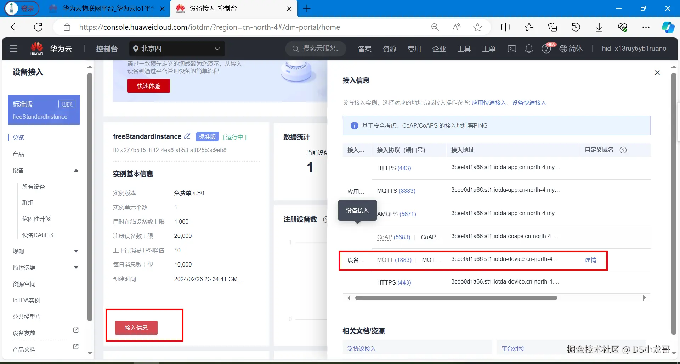The image size is (680, 364).
Task: Open the 应用快速接入 link
Action: tap(489, 103)
